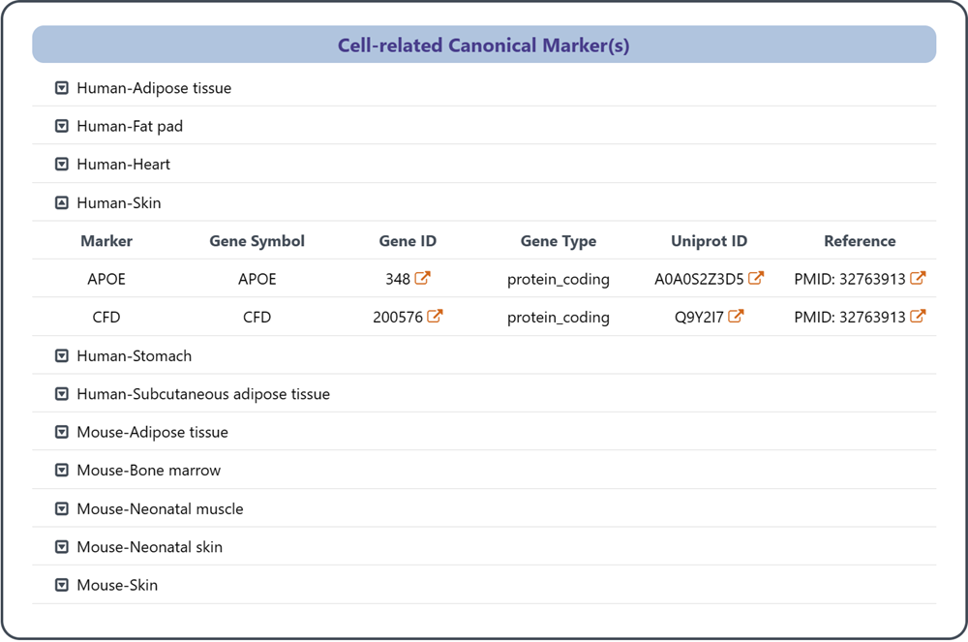968x642 pixels.
Task: Expand the Mouse-Adipose tissue section
Action: 62,433
